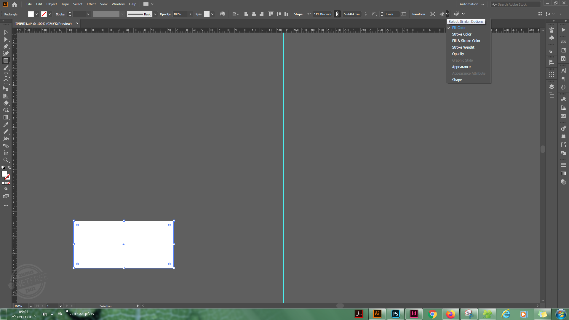The width and height of the screenshot is (569, 320).
Task: Open the zoom level dropdown at bottom
Action: (x=31, y=306)
